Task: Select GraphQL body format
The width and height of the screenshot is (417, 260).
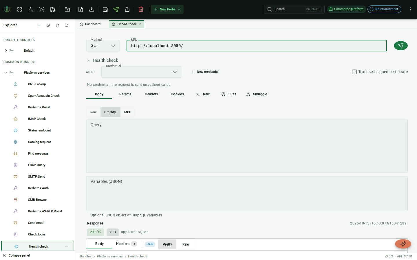Action: (111, 112)
